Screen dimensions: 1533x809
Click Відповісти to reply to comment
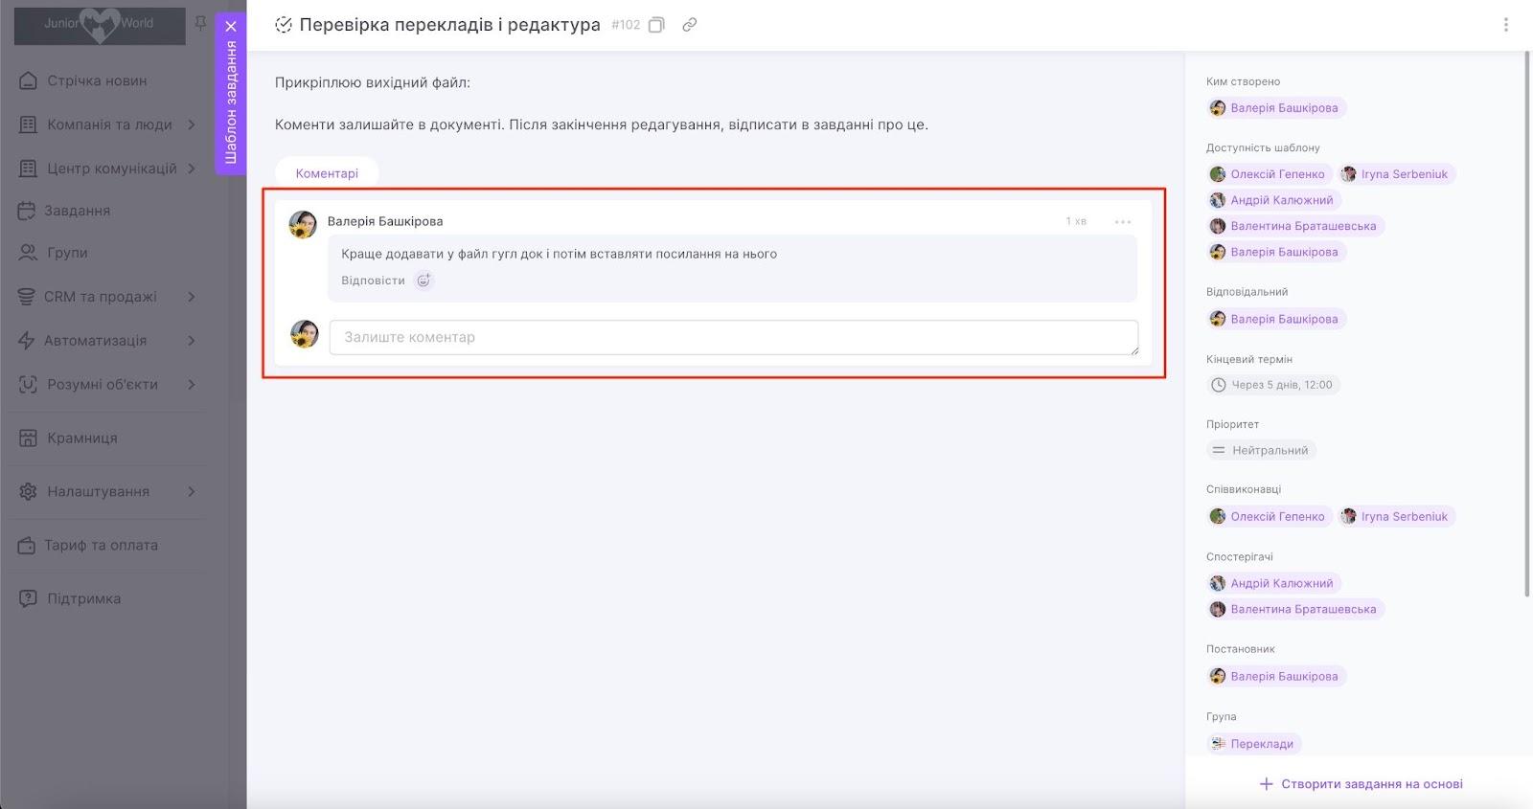click(x=373, y=281)
